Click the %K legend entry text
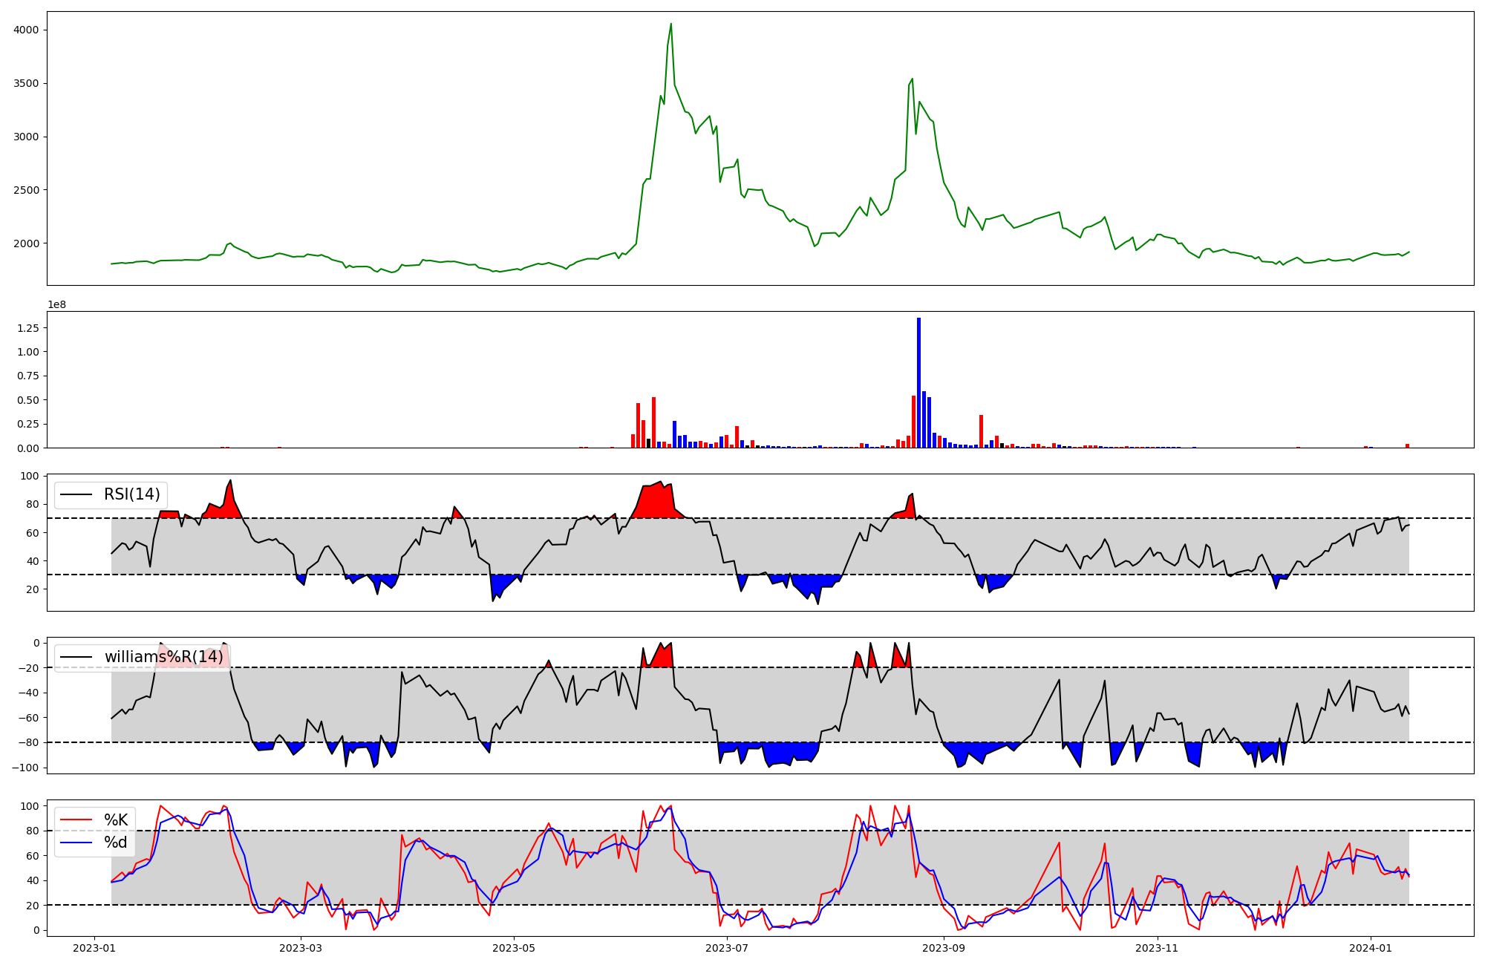Screen dimensions: 1485x965 point(116,820)
